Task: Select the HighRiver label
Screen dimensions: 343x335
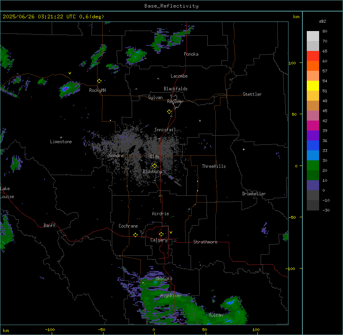Action: [171, 296]
